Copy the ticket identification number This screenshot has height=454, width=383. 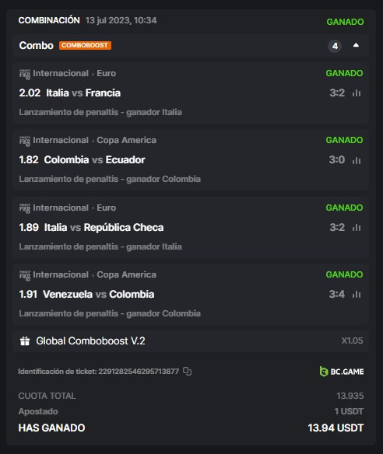[x=188, y=371]
